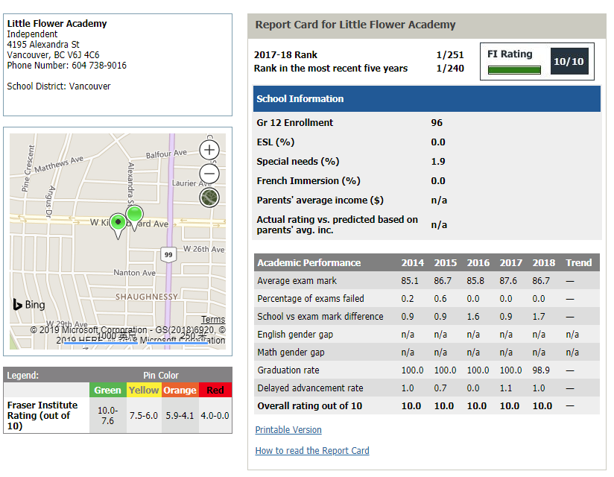Click Parents' average income label
The width and height of the screenshot is (614, 477).
tap(320, 200)
